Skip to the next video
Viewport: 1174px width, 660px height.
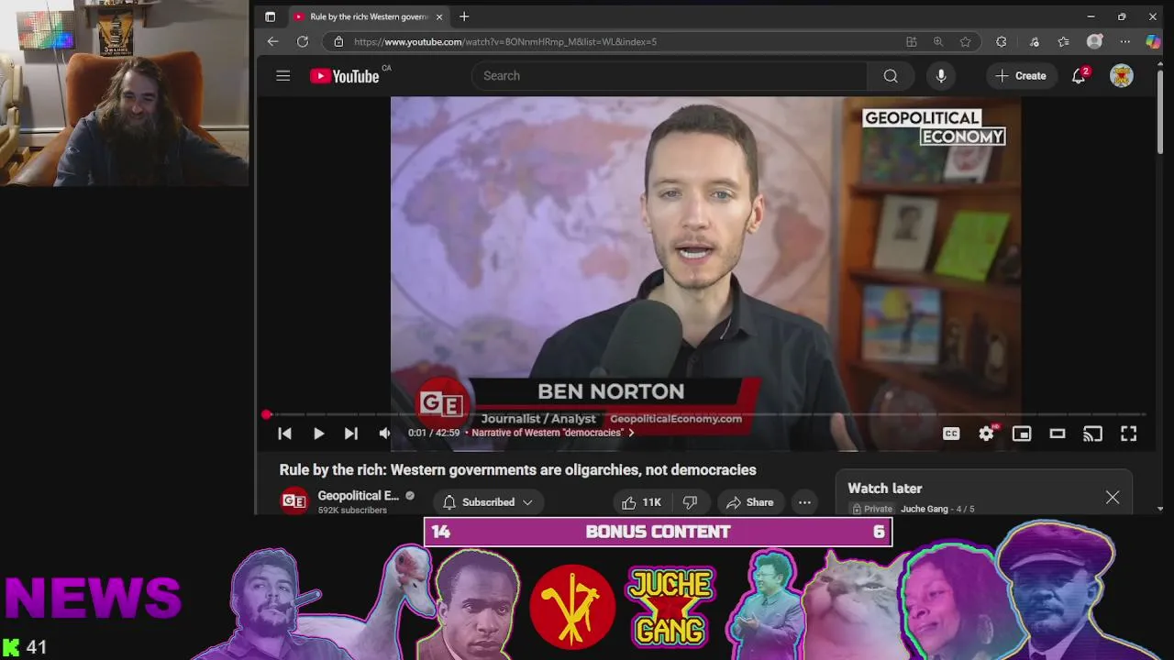click(x=351, y=434)
